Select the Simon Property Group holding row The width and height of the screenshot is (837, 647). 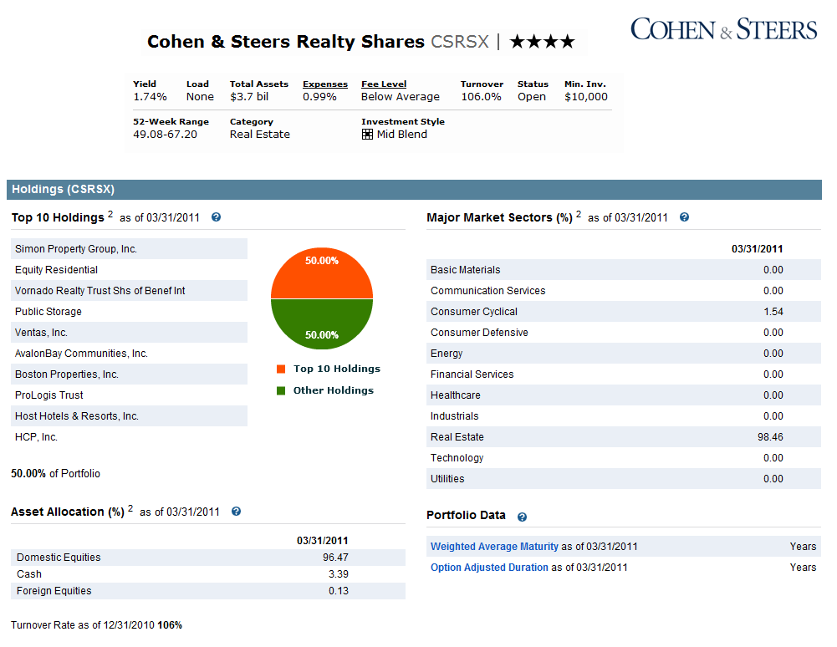point(129,248)
